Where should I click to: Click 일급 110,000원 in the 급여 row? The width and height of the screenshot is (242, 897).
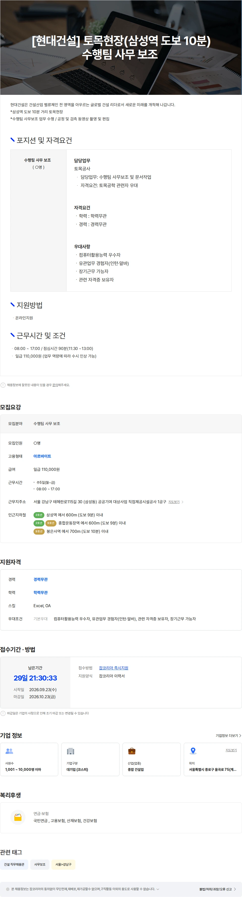click(x=47, y=469)
